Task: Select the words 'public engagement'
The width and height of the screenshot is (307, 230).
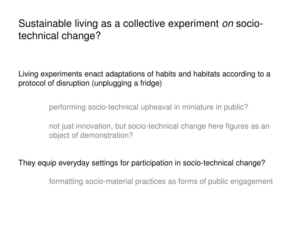Action: coord(240,181)
